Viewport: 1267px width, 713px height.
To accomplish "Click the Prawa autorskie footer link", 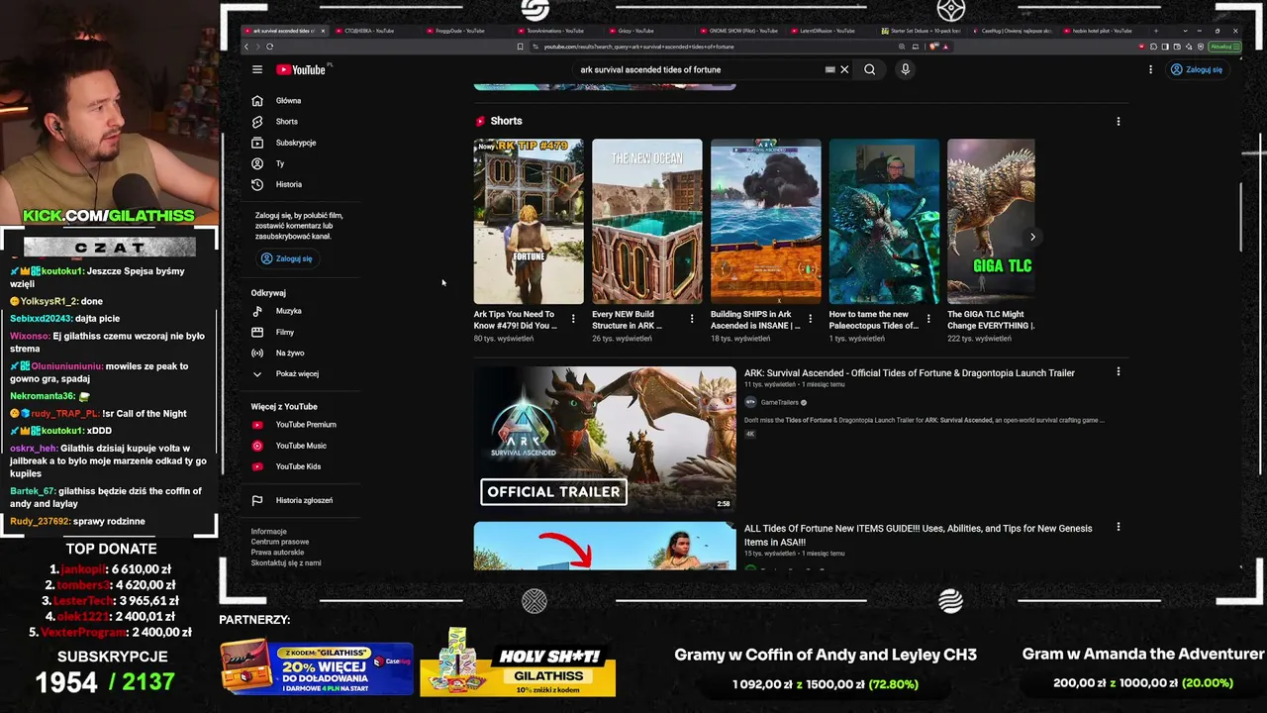I will [x=277, y=553].
